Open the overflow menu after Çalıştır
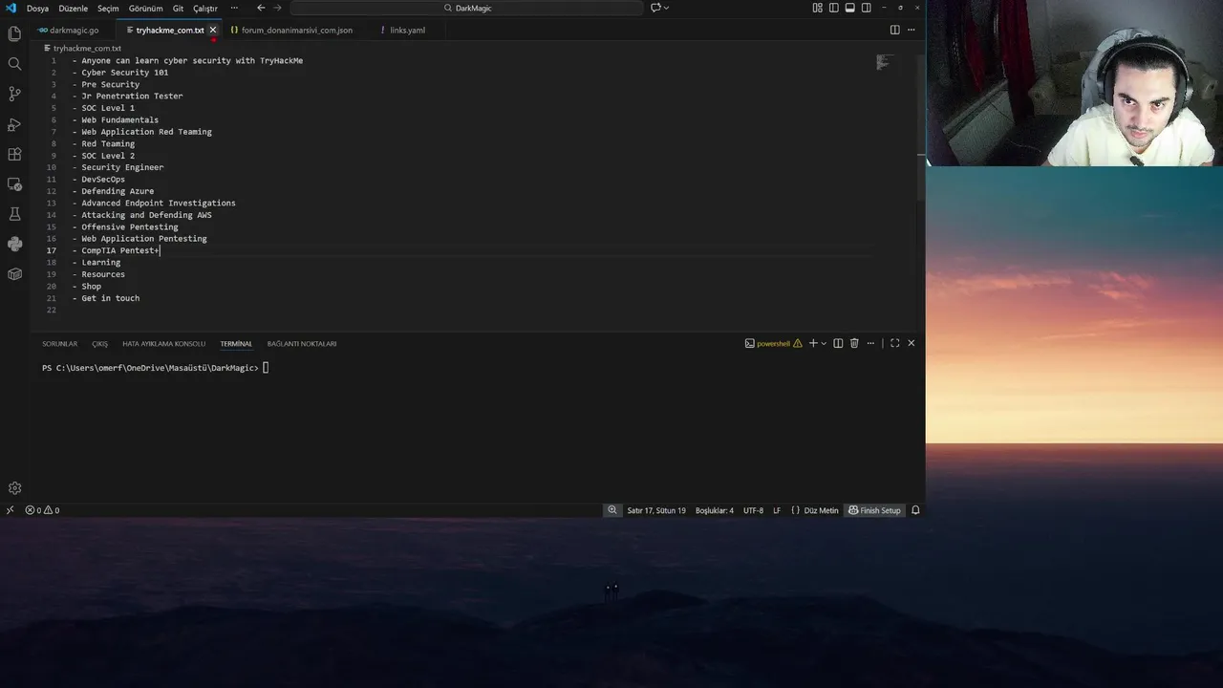This screenshot has width=1223, height=688. [x=234, y=8]
